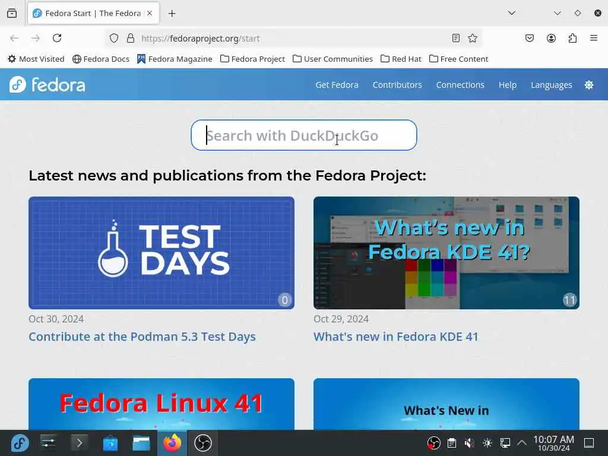This screenshot has height=456, width=608.
Task: Bookmark this page with the star icon
Action: 472,38
